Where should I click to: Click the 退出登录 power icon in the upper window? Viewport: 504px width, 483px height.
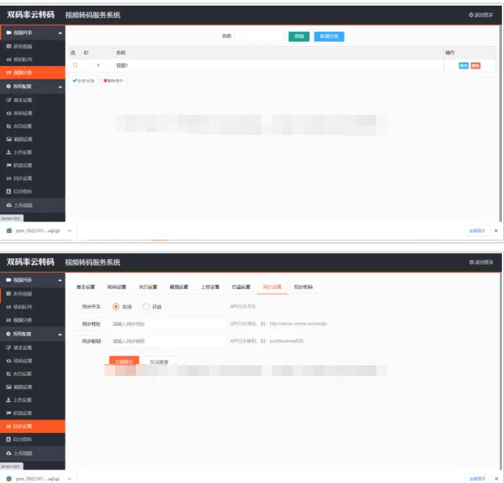471,15
